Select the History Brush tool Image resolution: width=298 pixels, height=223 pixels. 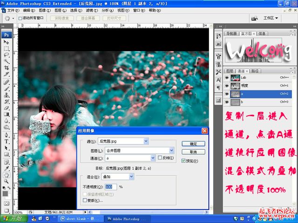(7, 101)
